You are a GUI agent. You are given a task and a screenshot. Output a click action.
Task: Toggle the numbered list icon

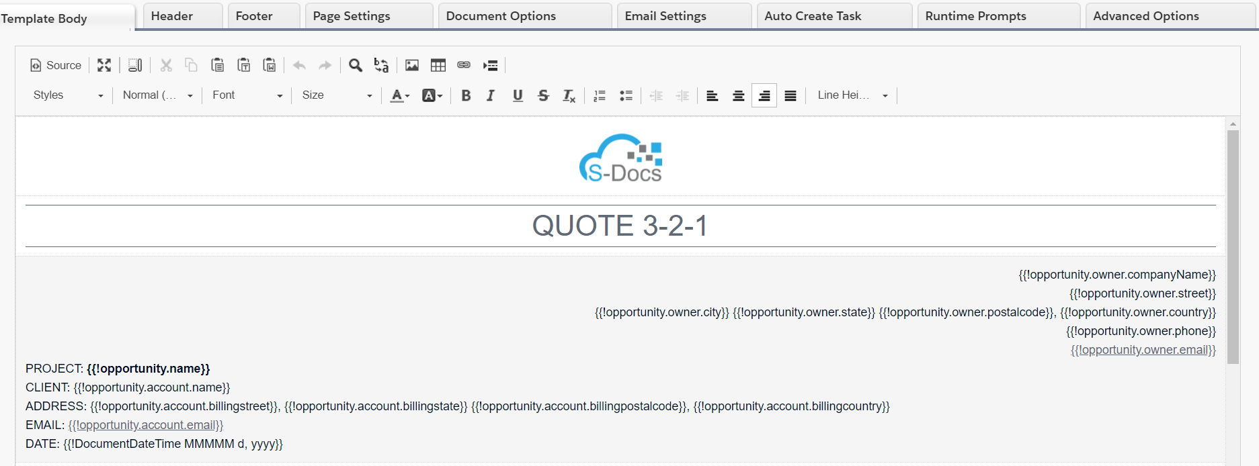tap(600, 95)
